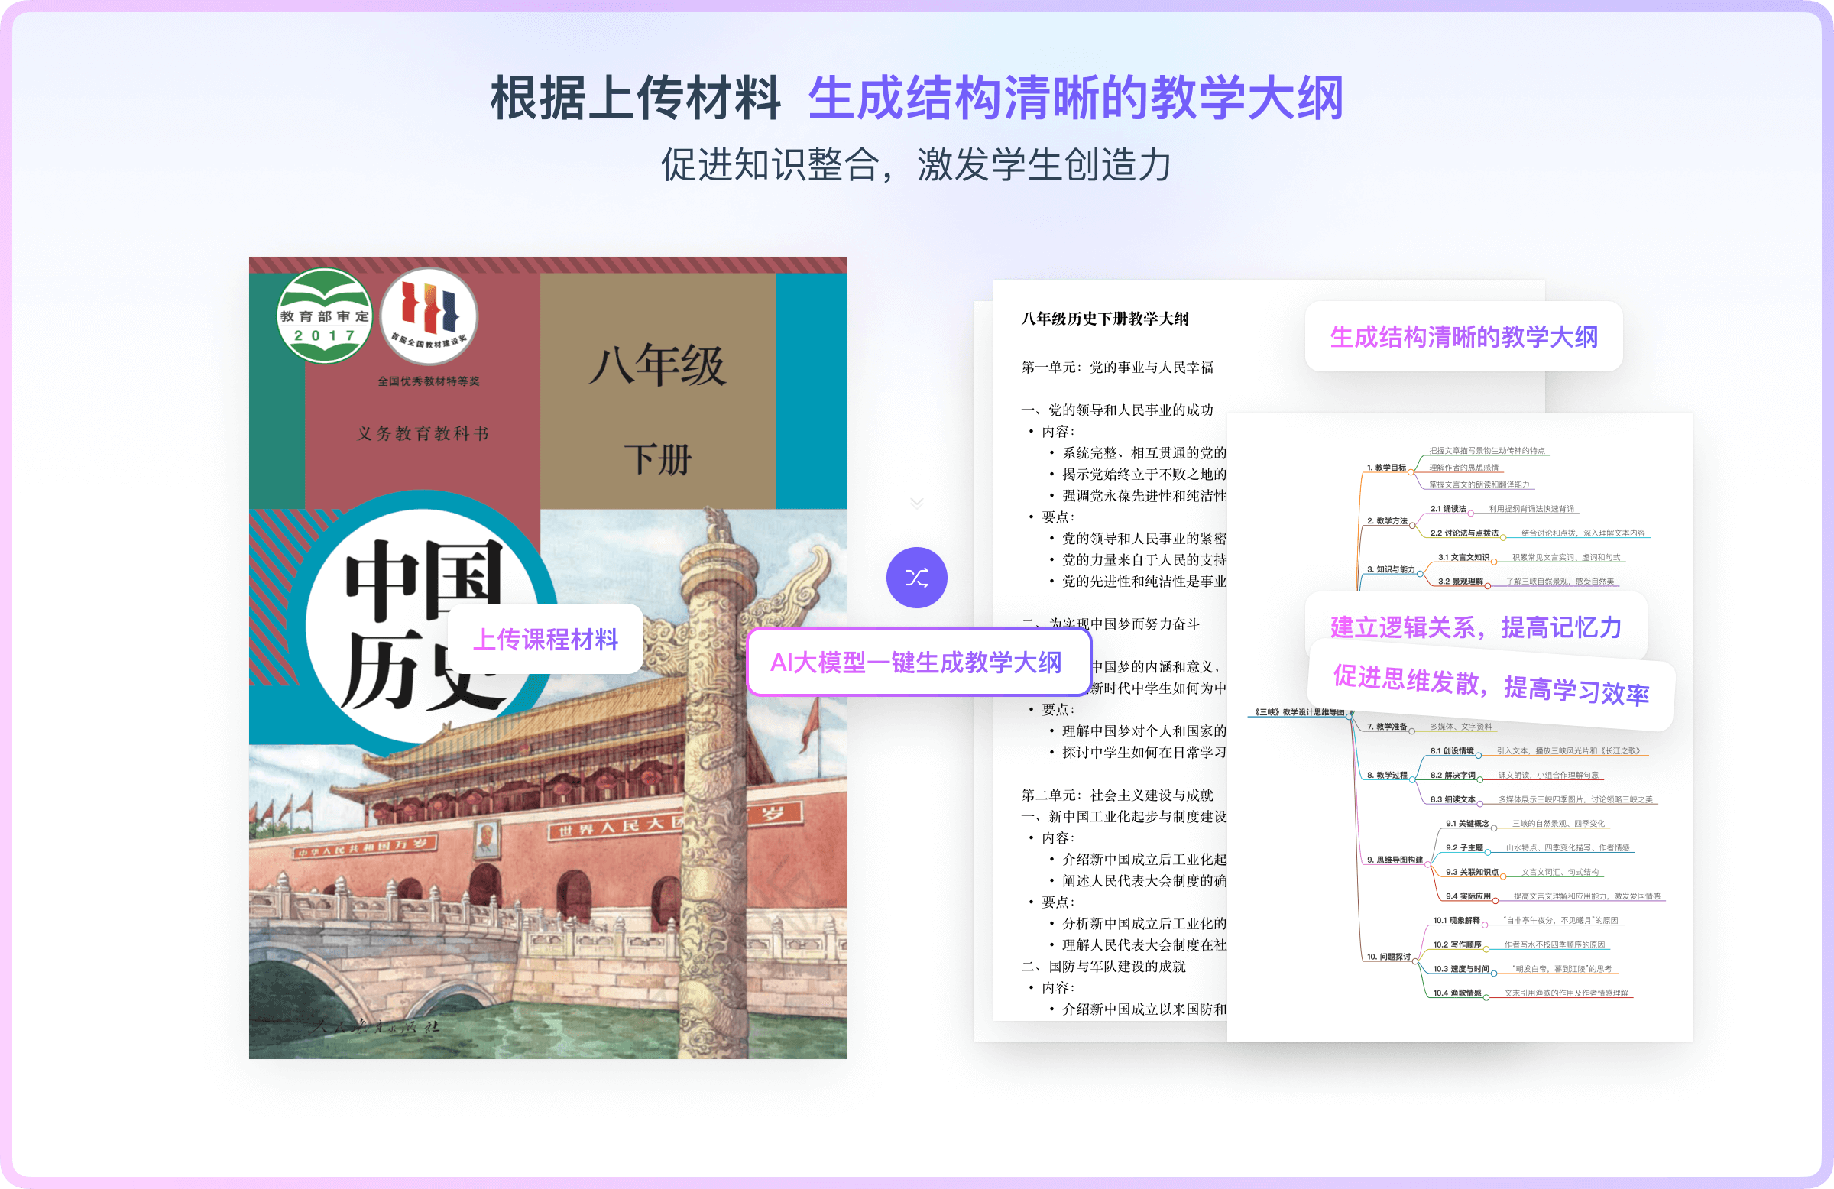Click the 上传课程材料 label
The width and height of the screenshot is (1834, 1189).
546,639
